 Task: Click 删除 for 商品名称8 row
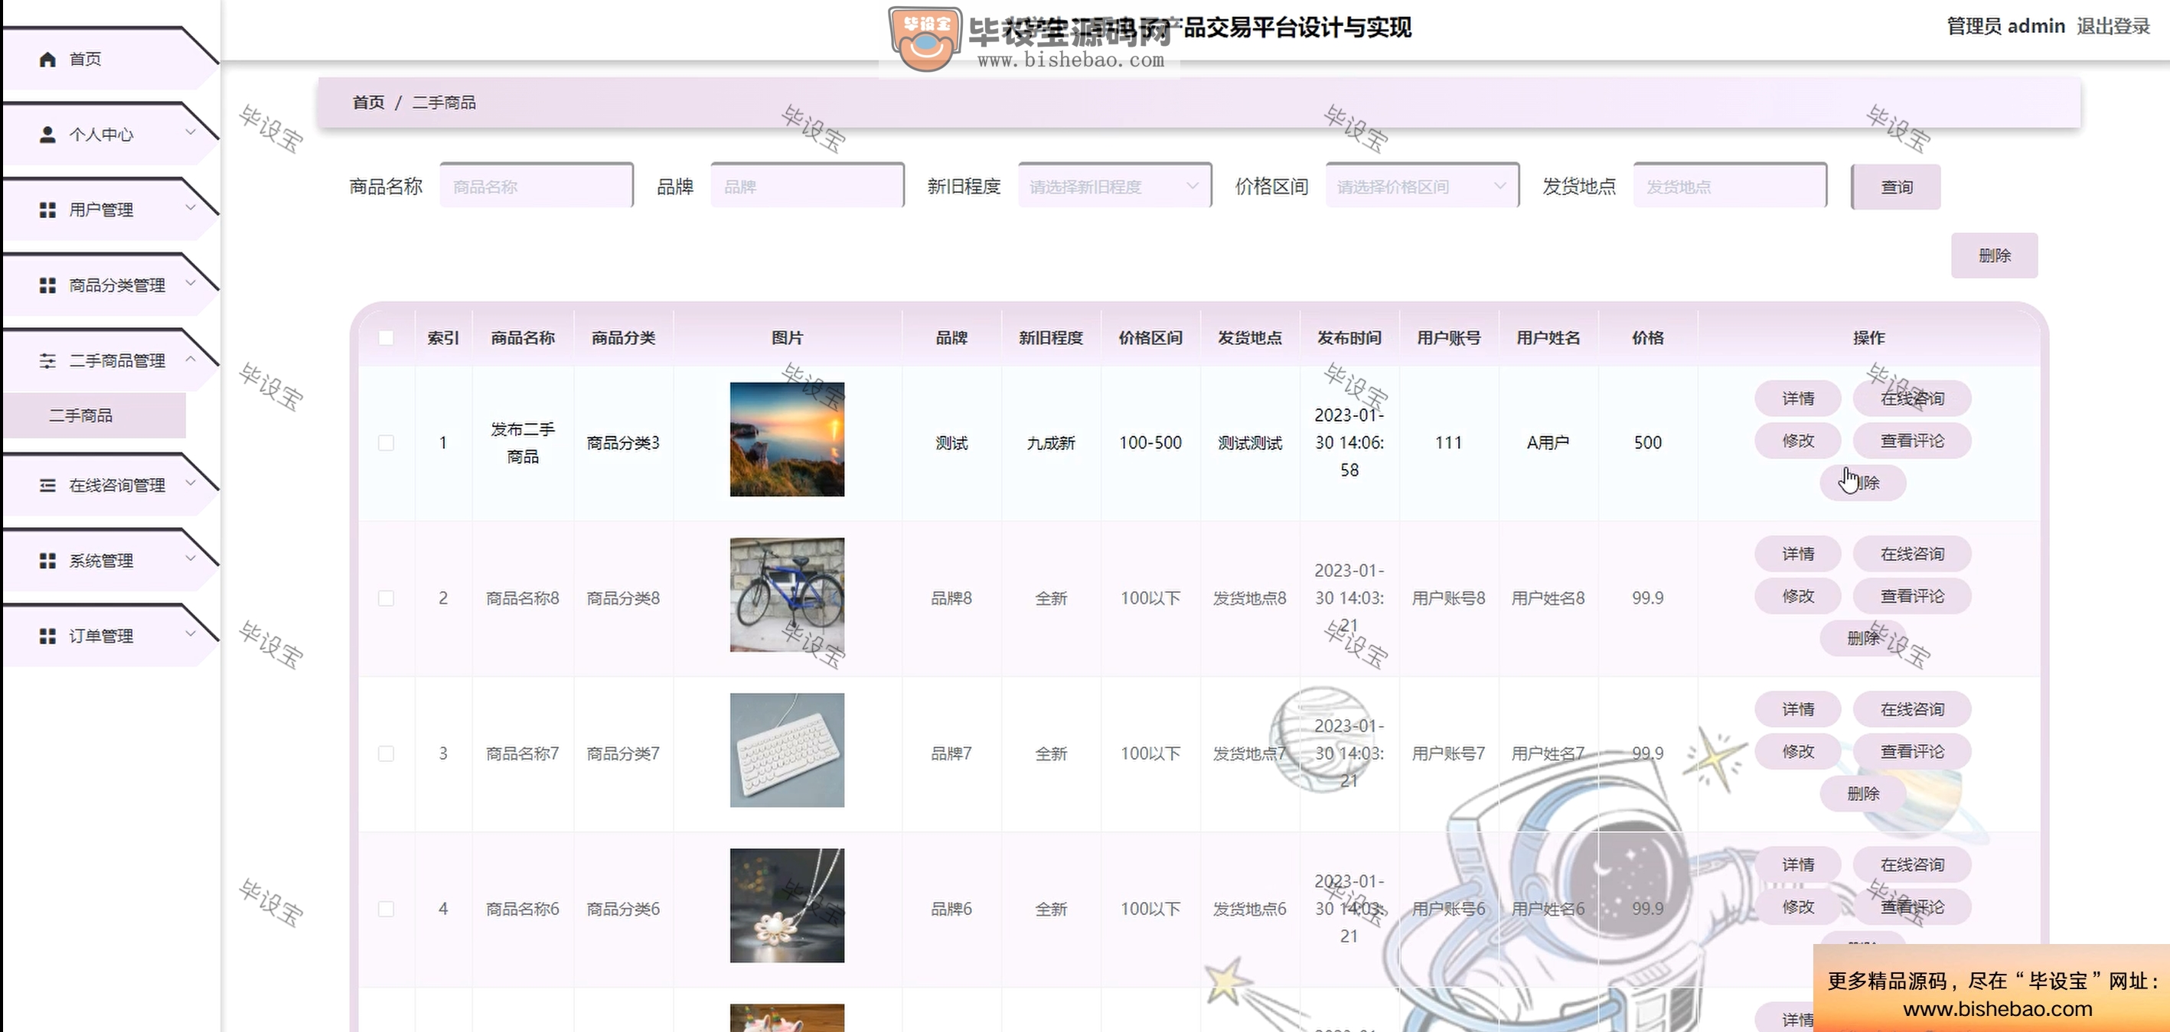1862,638
